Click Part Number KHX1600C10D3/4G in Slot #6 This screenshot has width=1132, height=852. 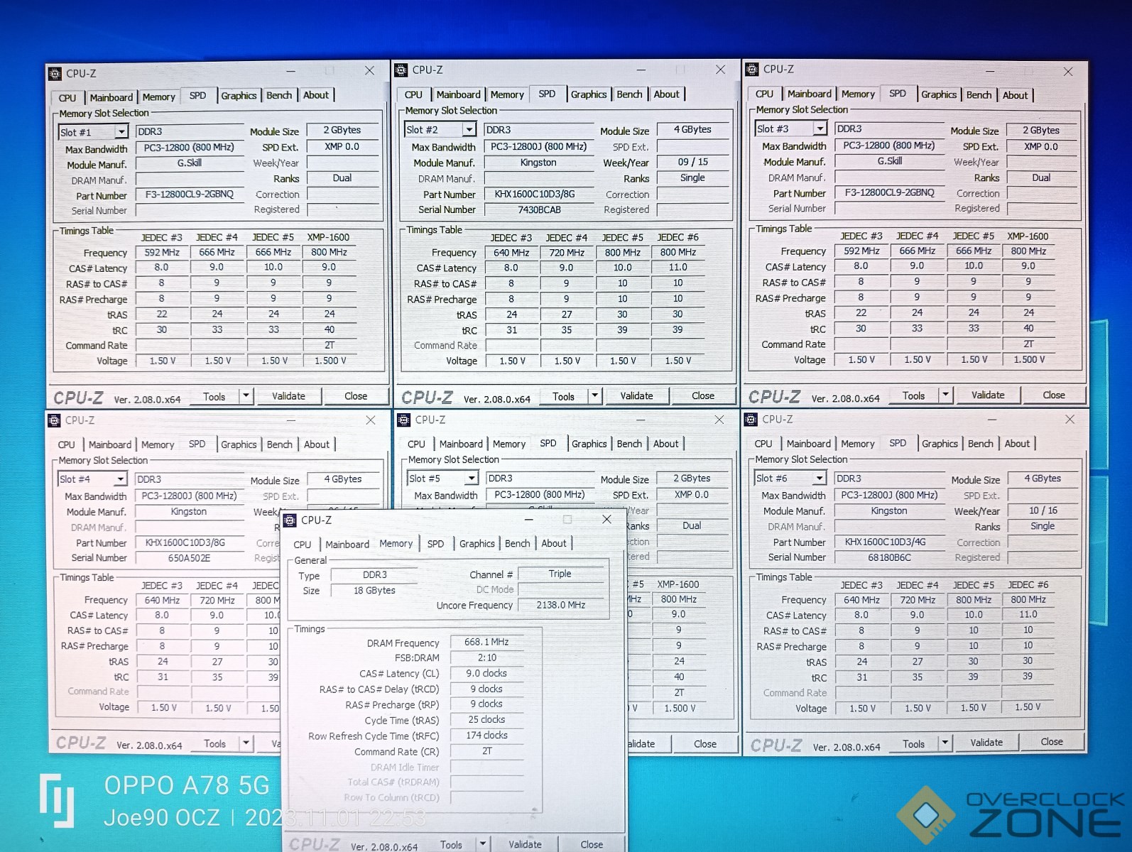[889, 542]
